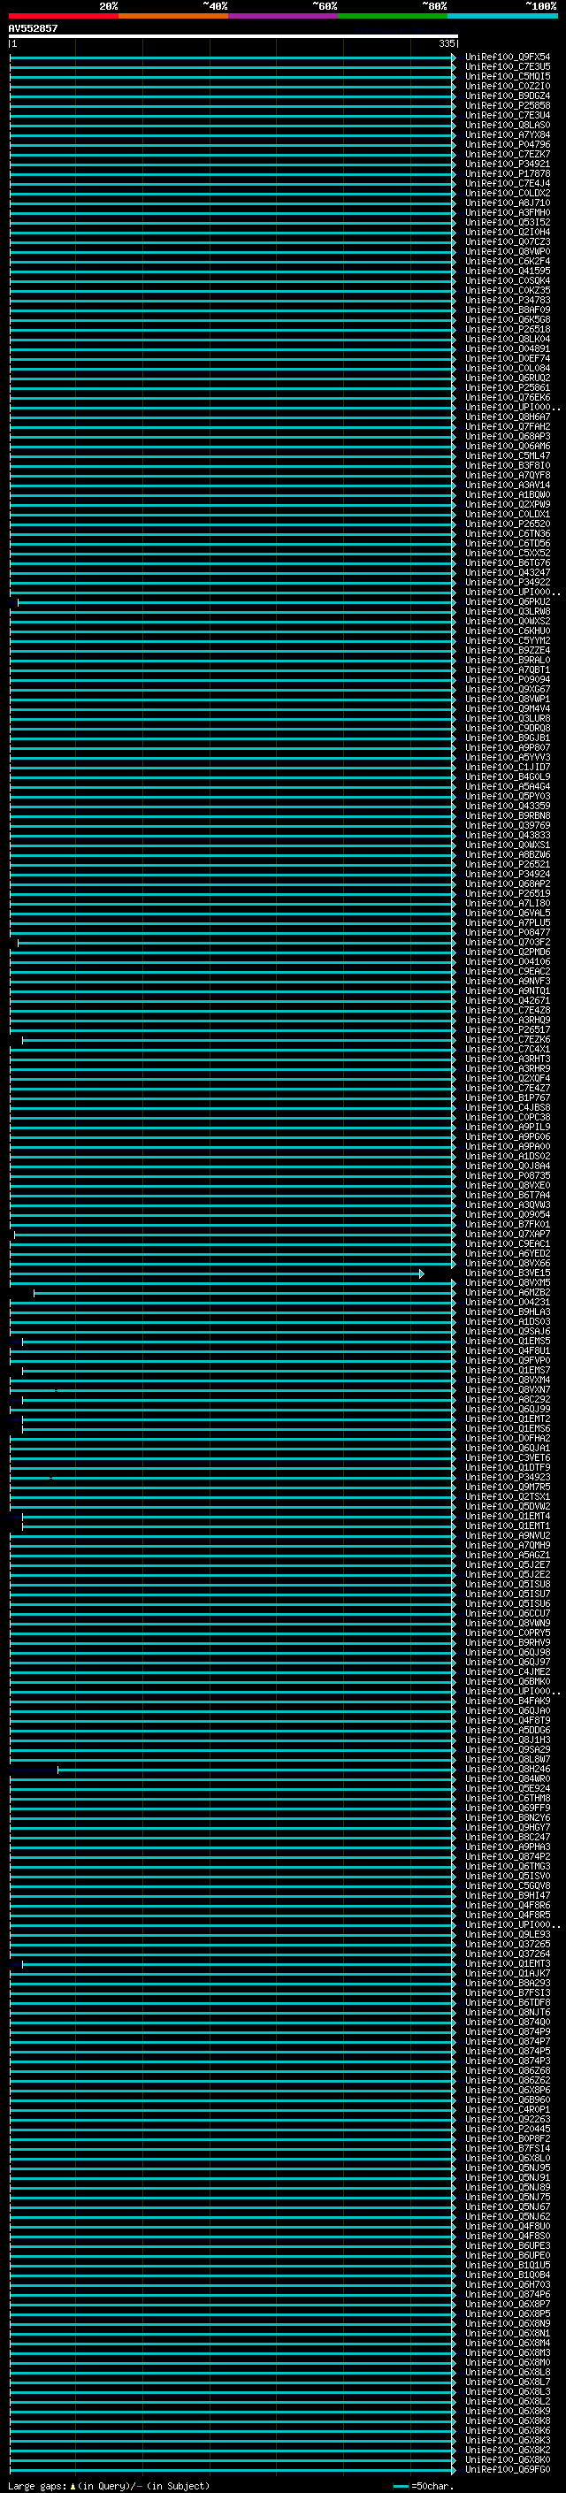Image resolution: width=566 pixels, height=2493 pixels.
Task: Open the UniRef100_Q9XG67 entry
Action: pyautogui.click(x=507, y=689)
